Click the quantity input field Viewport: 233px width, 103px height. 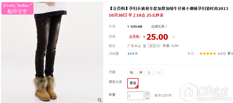click(136, 96)
